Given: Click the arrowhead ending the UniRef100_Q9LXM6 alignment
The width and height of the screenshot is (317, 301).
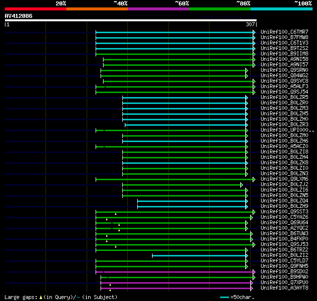Looking at the screenshot, I should click(x=254, y=179).
